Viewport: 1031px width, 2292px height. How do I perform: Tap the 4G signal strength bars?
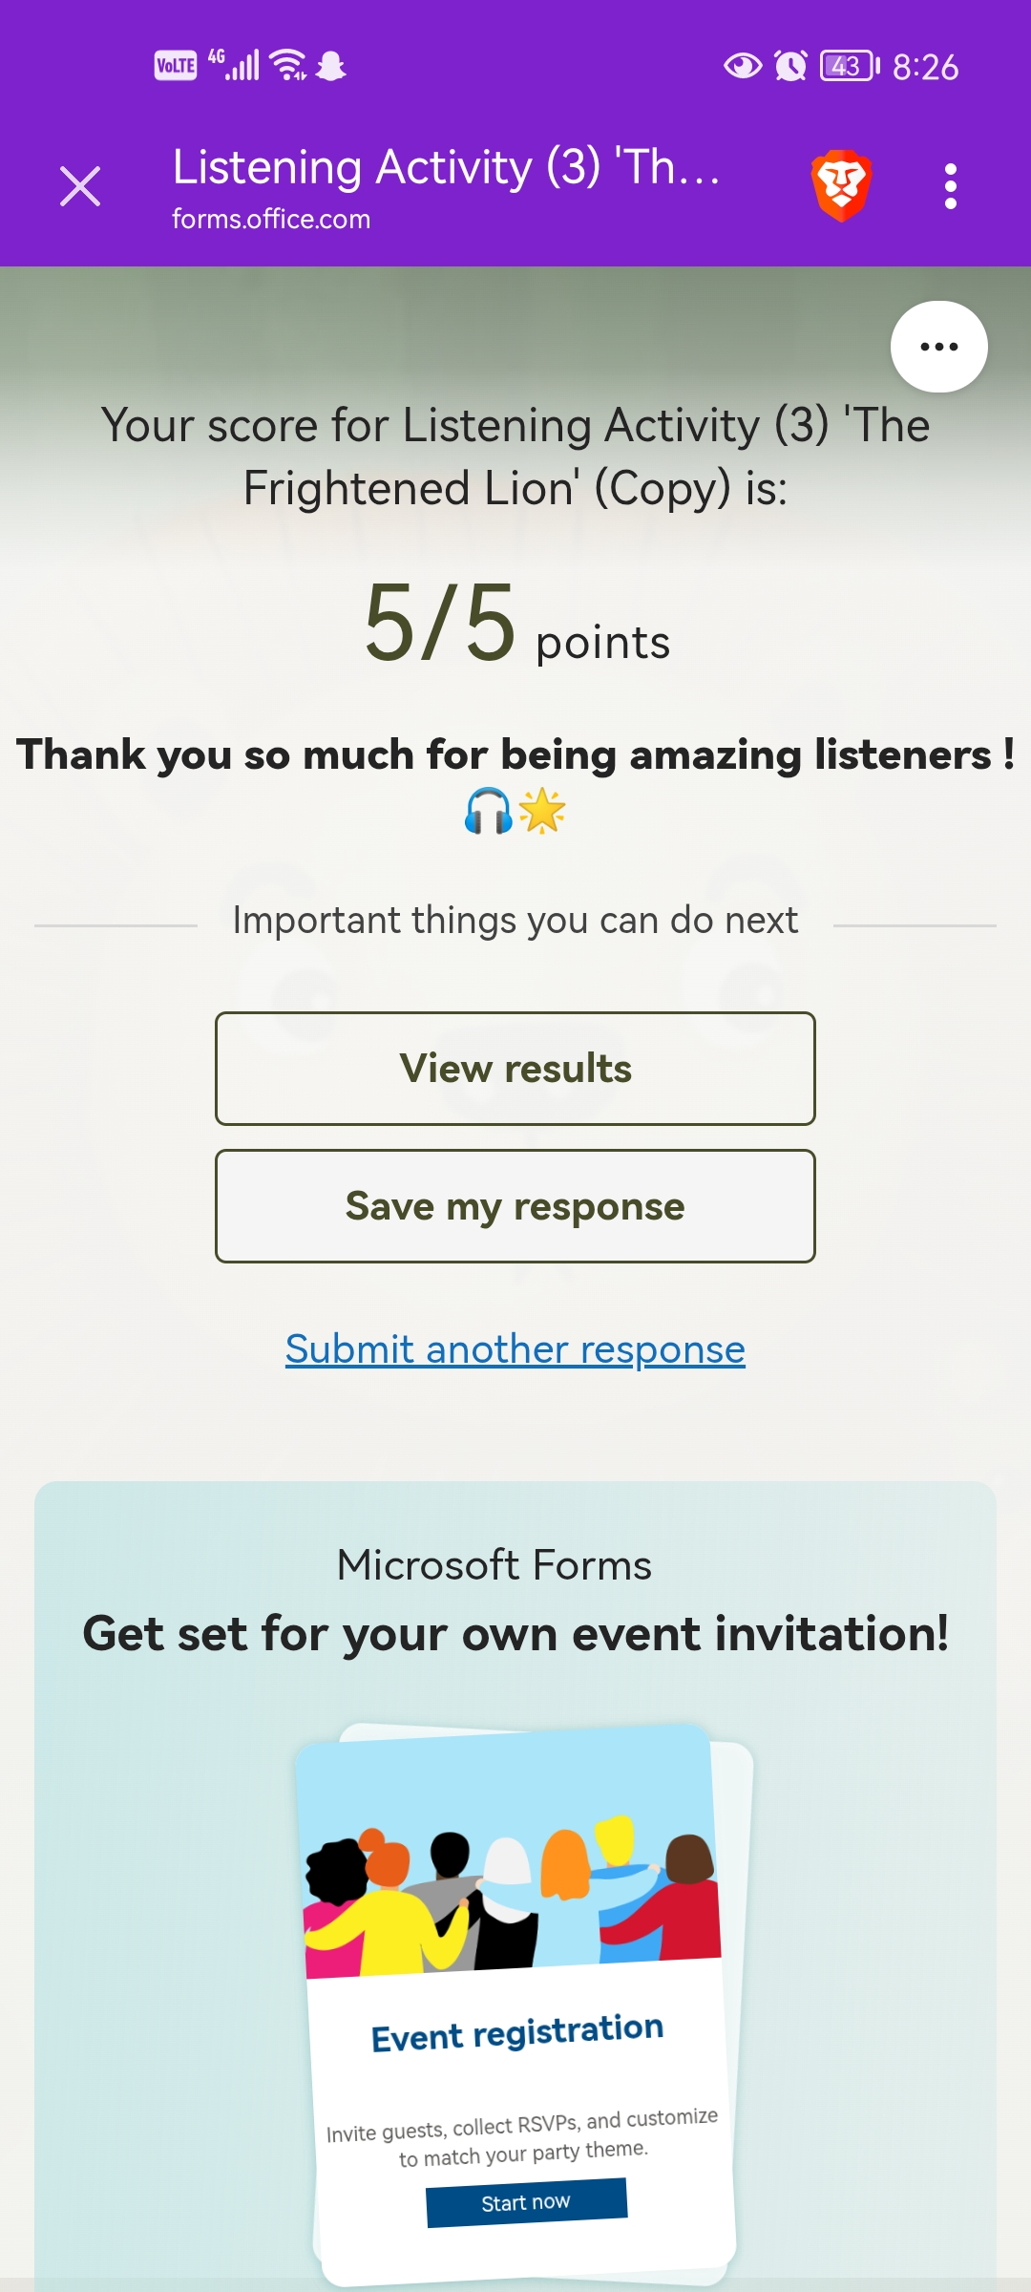click(x=235, y=65)
